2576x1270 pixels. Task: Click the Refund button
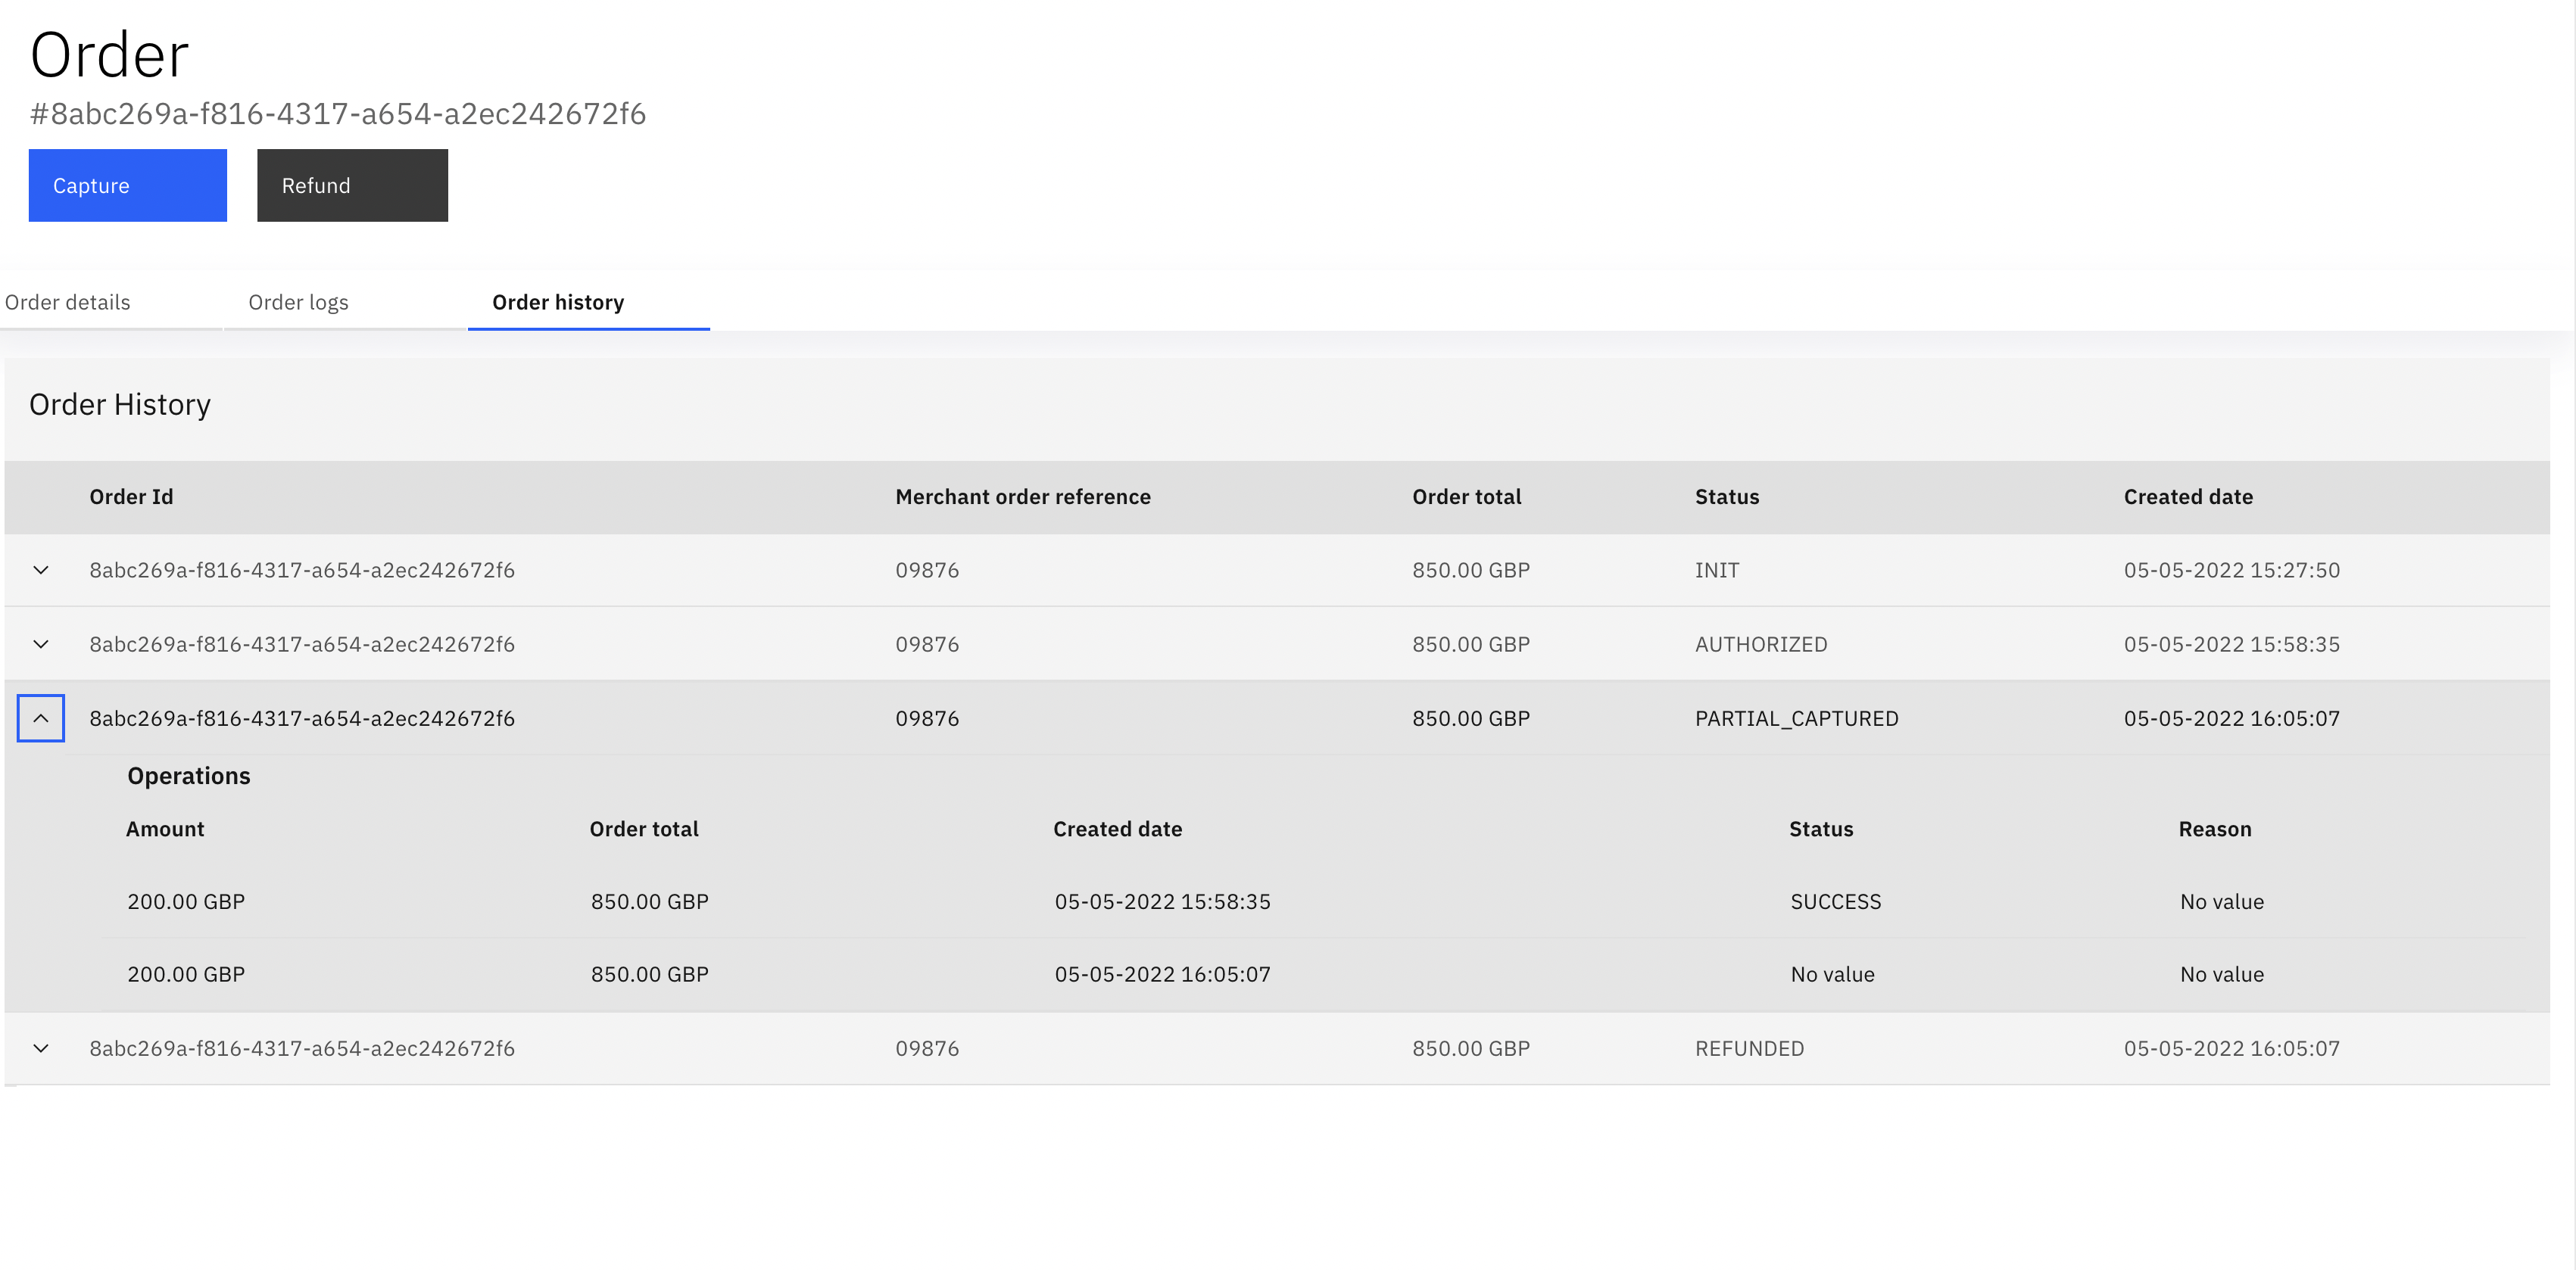click(x=352, y=185)
